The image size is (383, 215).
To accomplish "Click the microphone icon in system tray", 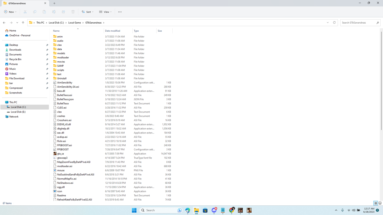I will (342, 210).
